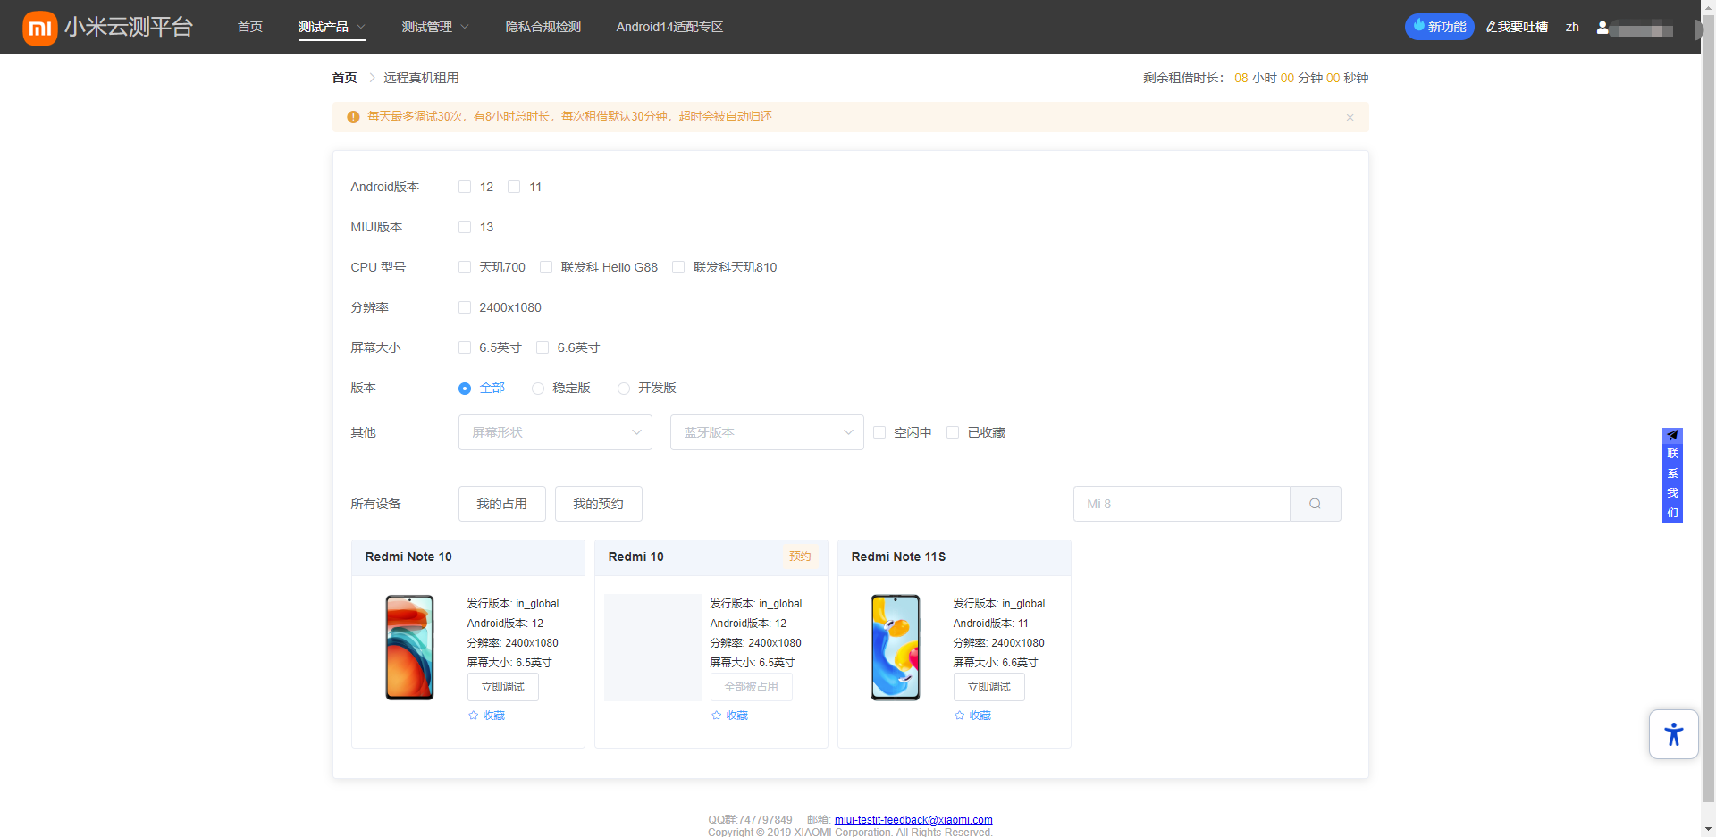This screenshot has width=1716, height=837.
Task: Click the Xiaomi MI logo icon
Action: (x=40, y=28)
